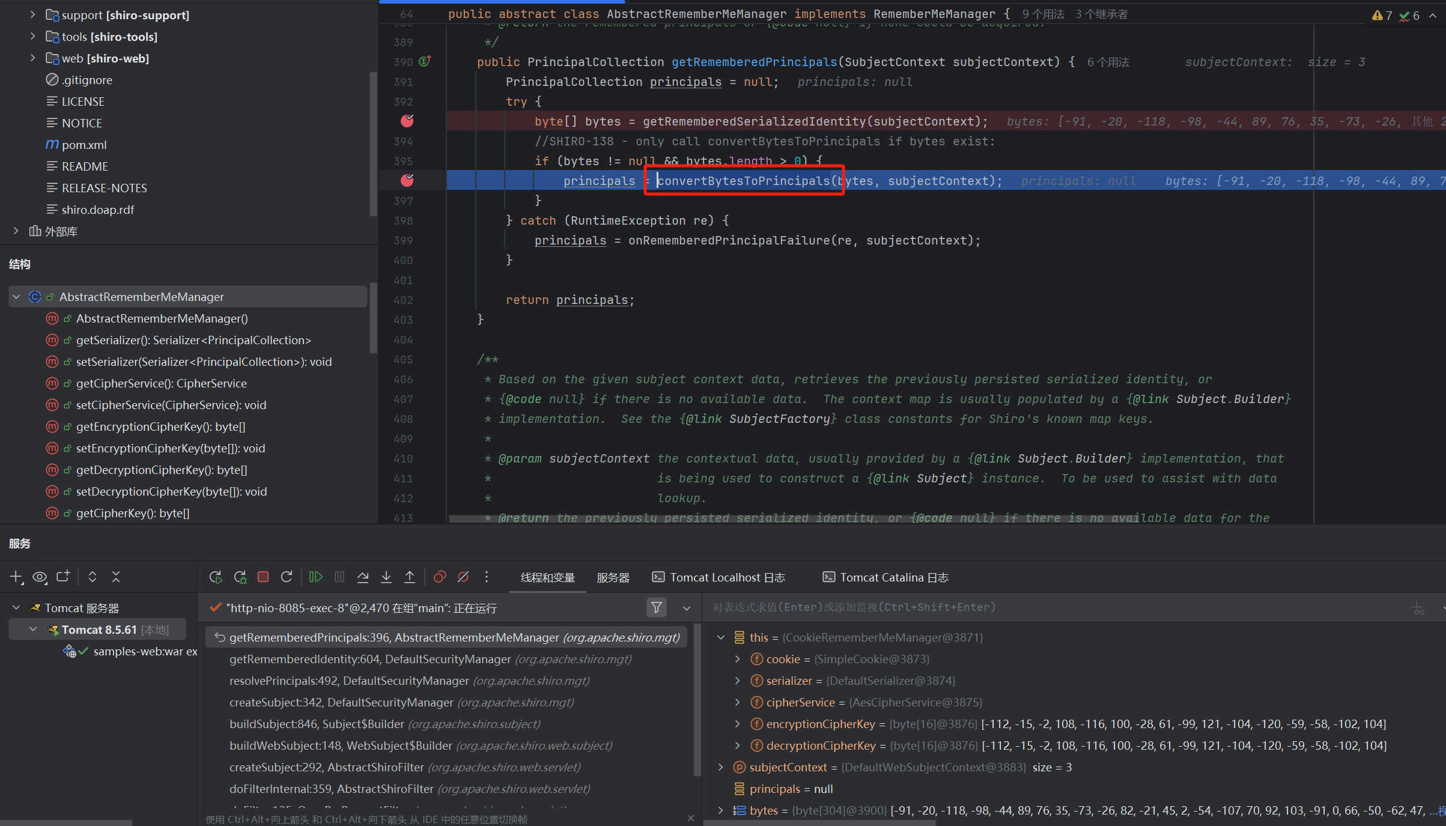Click the Step Out up-arrow icon
1446x826 pixels.
(x=410, y=577)
